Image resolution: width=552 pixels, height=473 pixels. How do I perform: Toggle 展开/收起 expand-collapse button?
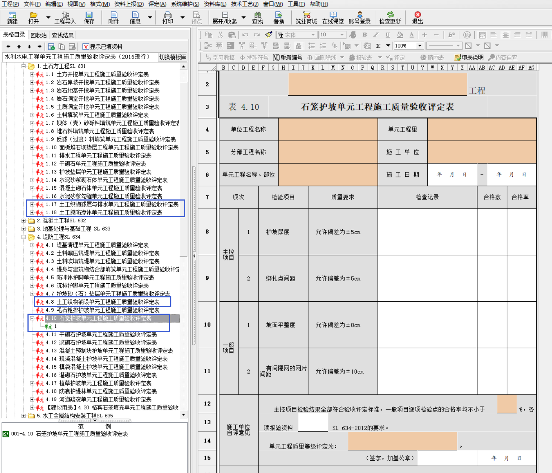pos(224,18)
